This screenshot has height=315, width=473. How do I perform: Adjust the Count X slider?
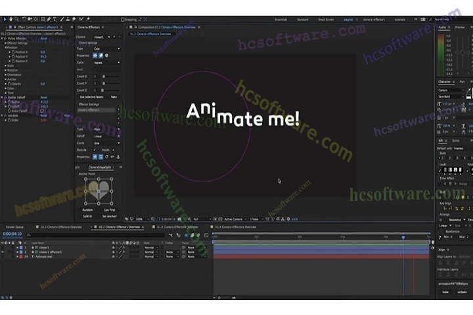[104, 77]
